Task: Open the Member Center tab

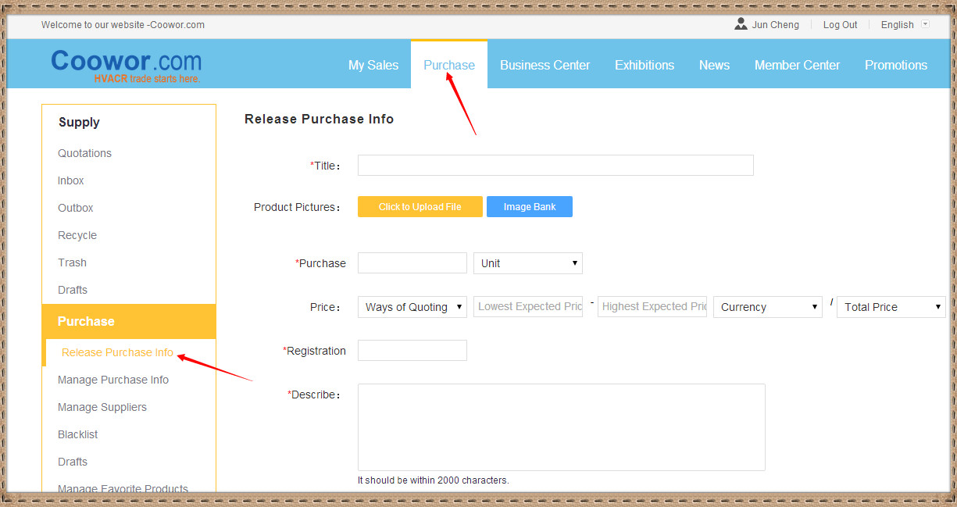Action: [x=797, y=65]
